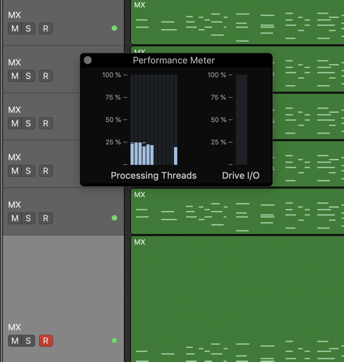Record-enable the topmost MX track
The height and width of the screenshot is (362, 344).
point(45,28)
